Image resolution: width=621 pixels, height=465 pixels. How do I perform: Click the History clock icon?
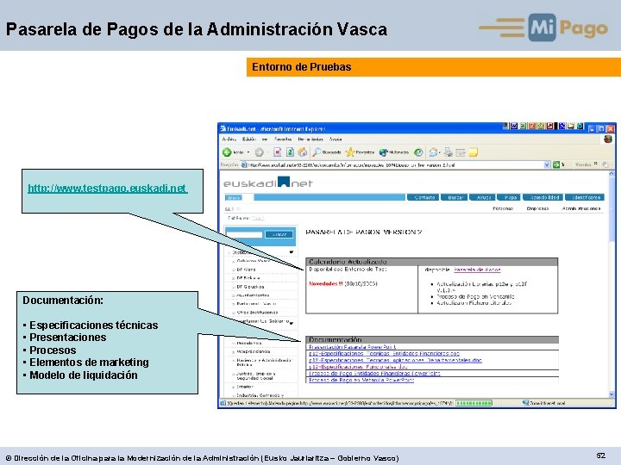point(418,152)
